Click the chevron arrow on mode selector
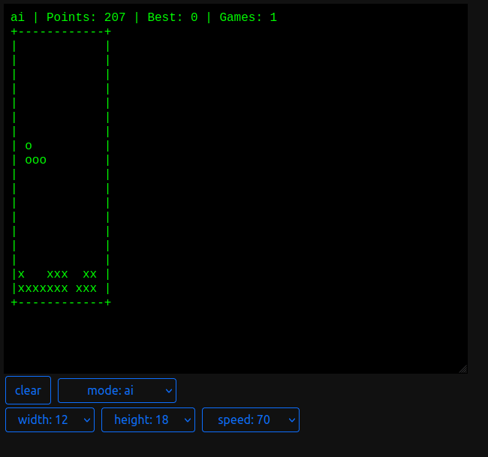The height and width of the screenshot is (457, 488). click(167, 390)
